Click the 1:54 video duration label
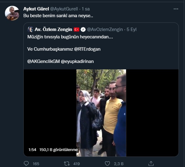 click(x=32, y=150)
